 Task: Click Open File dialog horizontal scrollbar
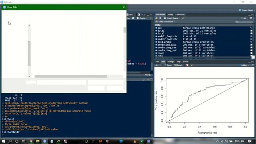tap(71, 76)
